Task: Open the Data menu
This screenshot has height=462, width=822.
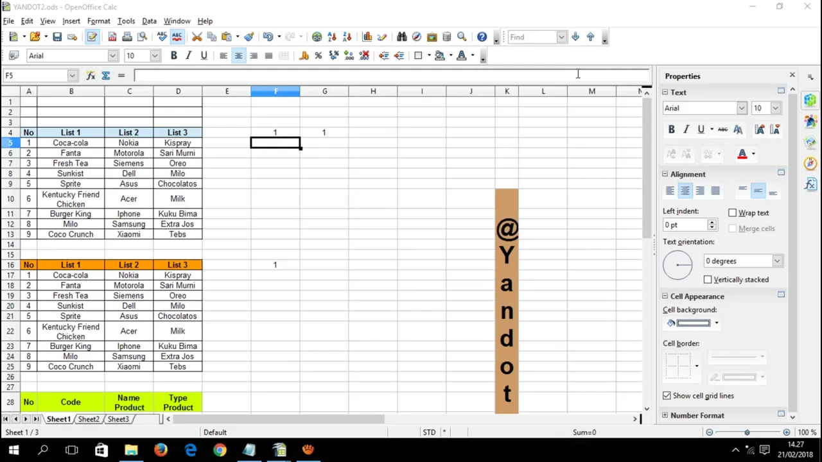Action: [149, 21]
